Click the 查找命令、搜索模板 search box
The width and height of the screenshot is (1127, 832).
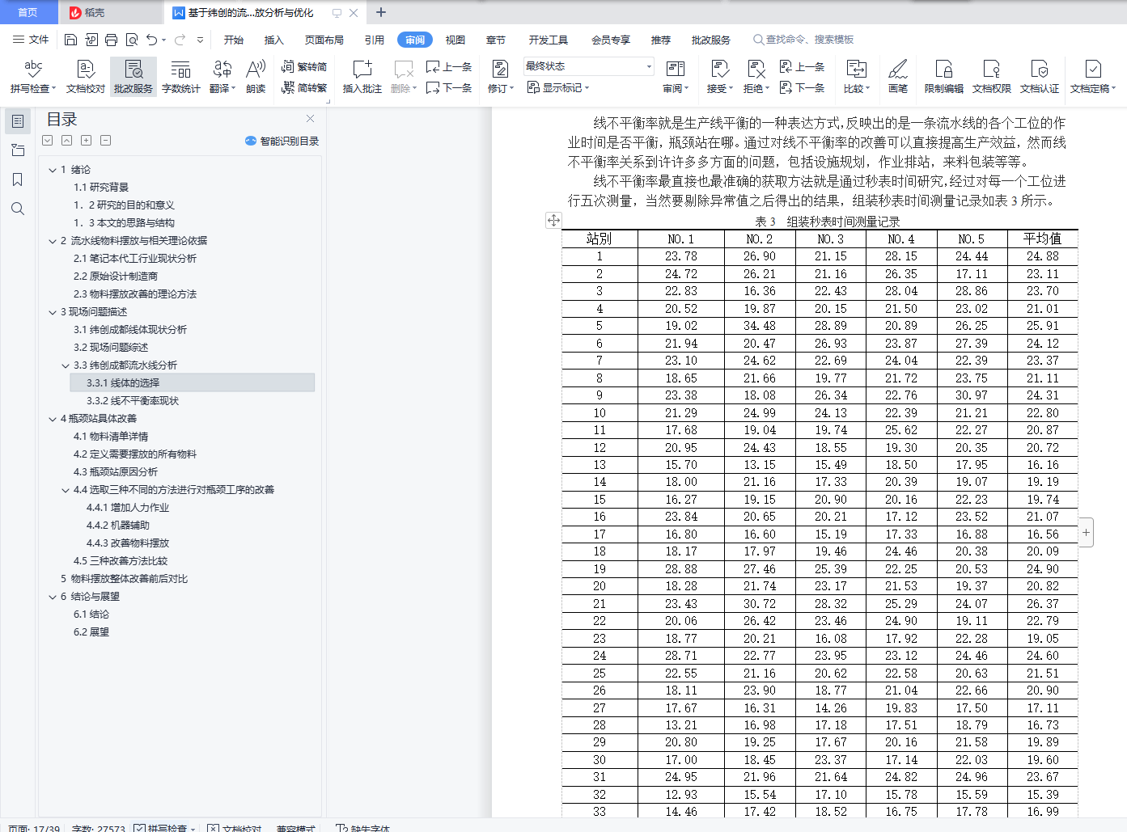pyautogui.click(x=803, y=40)
